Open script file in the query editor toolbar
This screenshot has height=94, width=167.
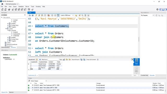click(30, 15)
